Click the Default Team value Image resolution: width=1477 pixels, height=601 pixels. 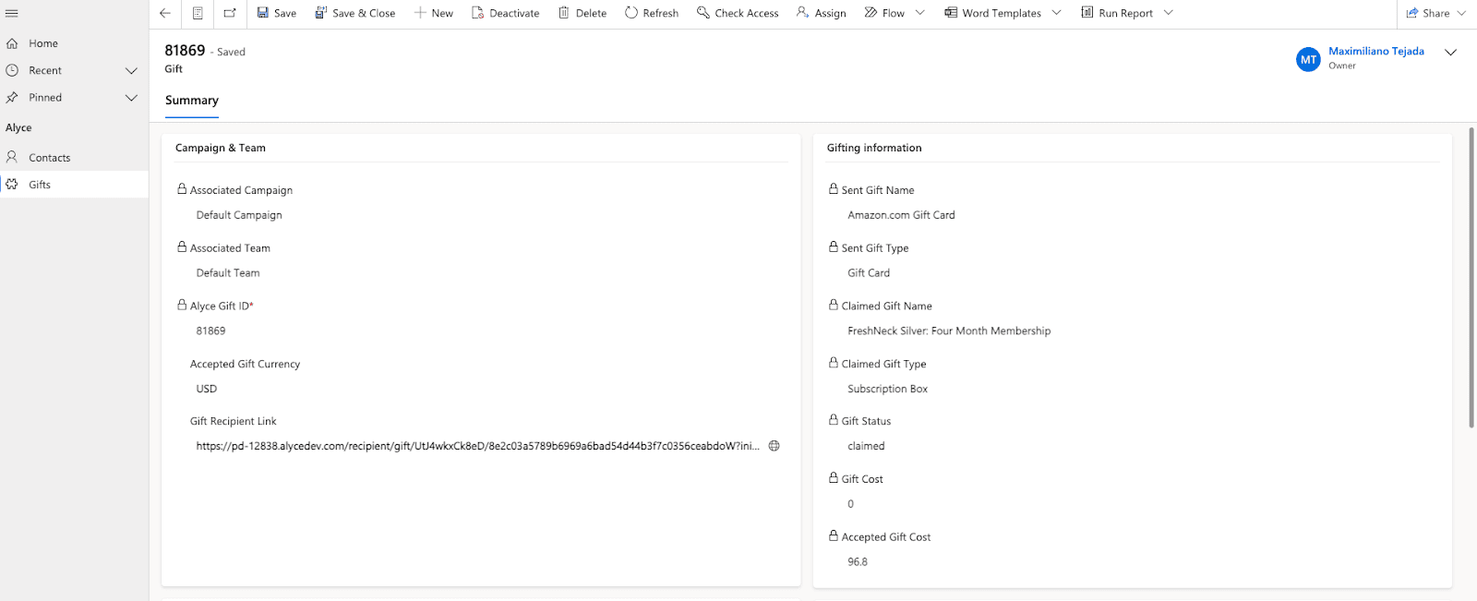click(x=228, y=273)
